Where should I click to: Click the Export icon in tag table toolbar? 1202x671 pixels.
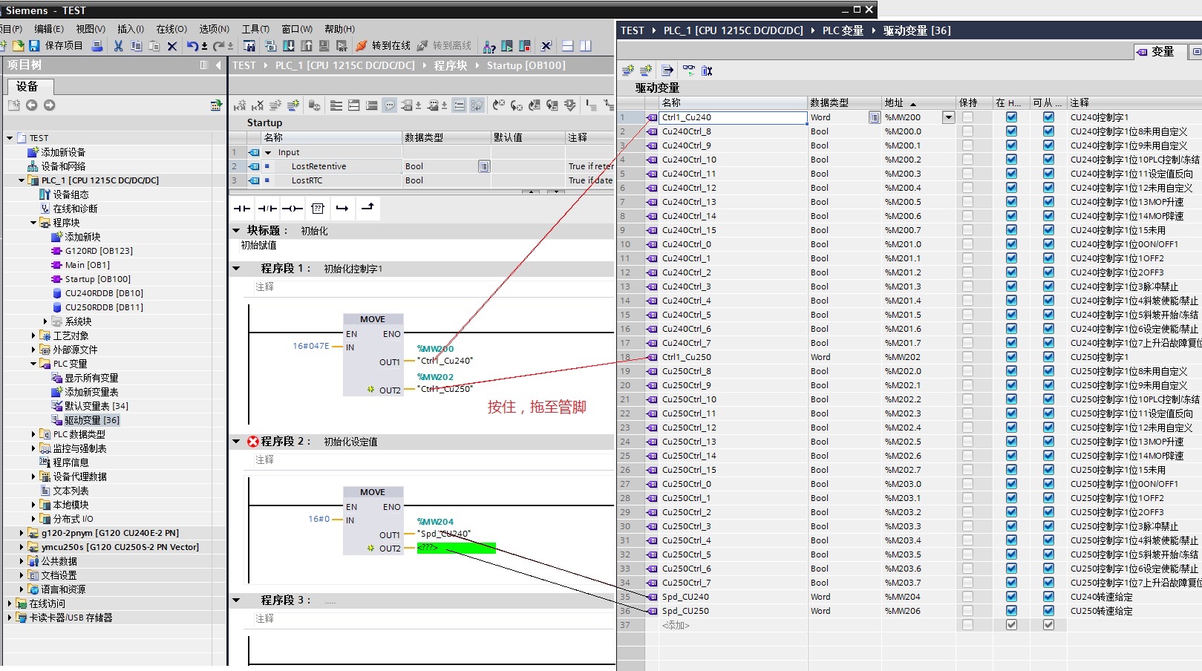point(667,71)
